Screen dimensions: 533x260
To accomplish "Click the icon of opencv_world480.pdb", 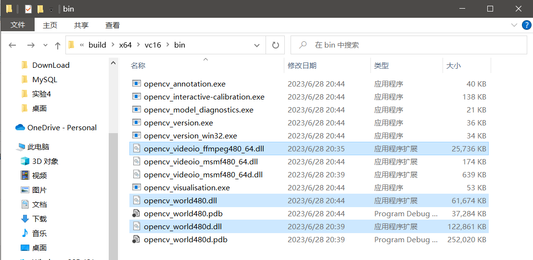I will pos(136,213).
